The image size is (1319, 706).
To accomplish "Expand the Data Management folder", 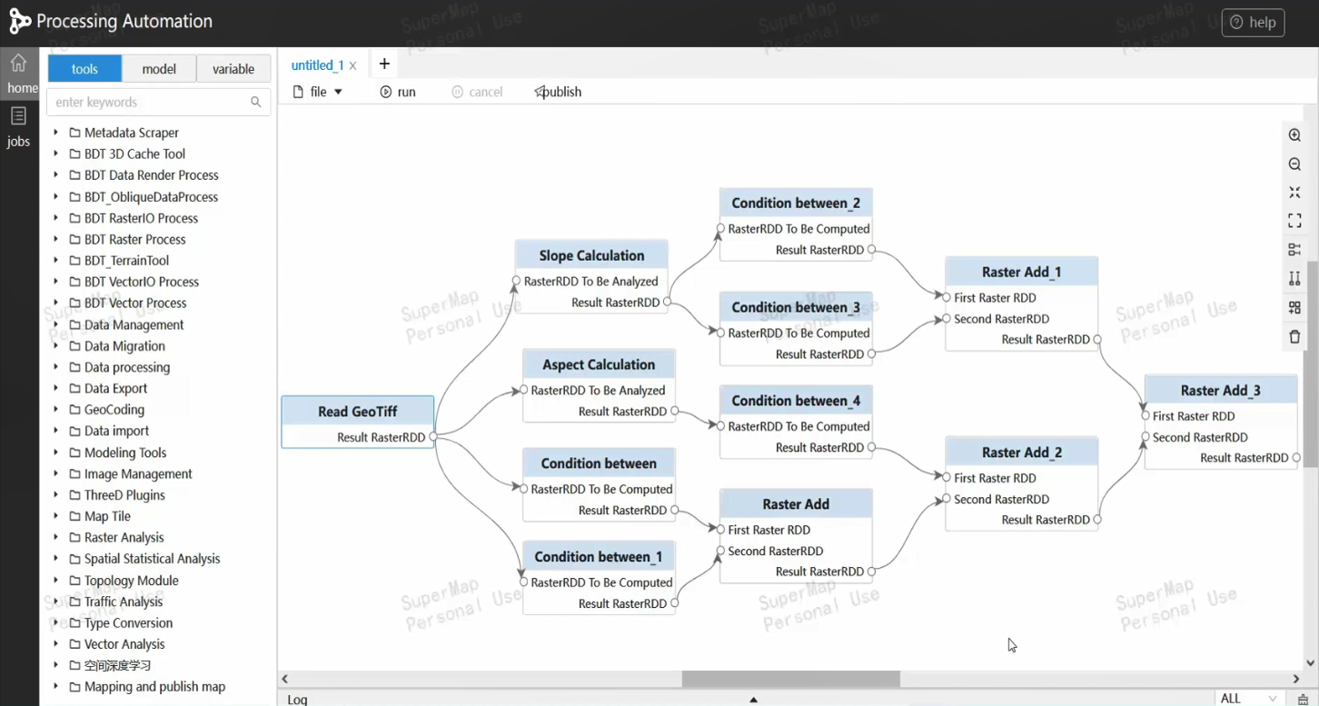I will pyautogui.click(x=55, y=324).
